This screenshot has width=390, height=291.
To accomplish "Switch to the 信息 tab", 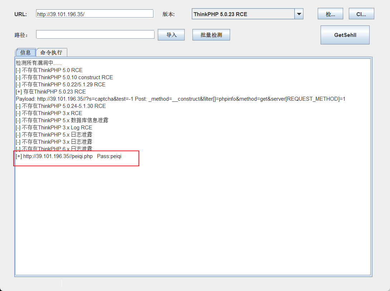I will (x=26, y=52).
